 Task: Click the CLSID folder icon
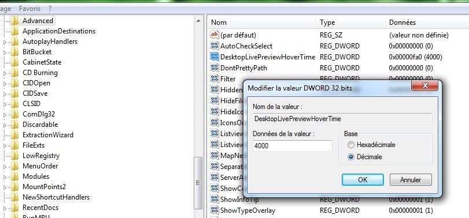[x=14, y=104]
